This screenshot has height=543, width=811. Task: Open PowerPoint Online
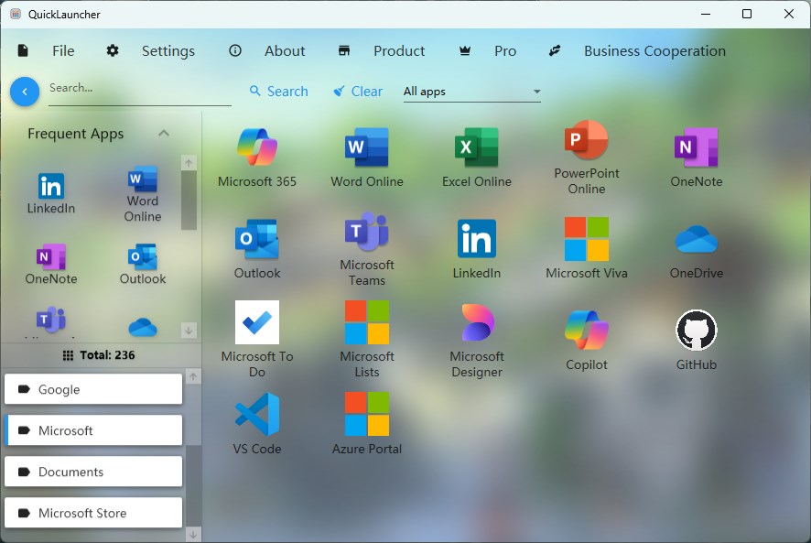[x=587, y=157]
